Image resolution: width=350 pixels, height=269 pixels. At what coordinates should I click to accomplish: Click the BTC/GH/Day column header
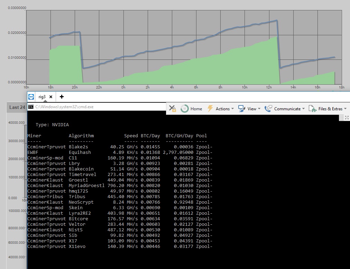click(179, 136)
